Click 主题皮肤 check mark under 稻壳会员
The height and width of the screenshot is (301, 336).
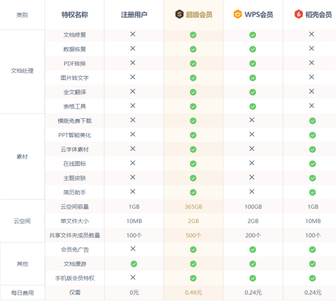point(312,178)
